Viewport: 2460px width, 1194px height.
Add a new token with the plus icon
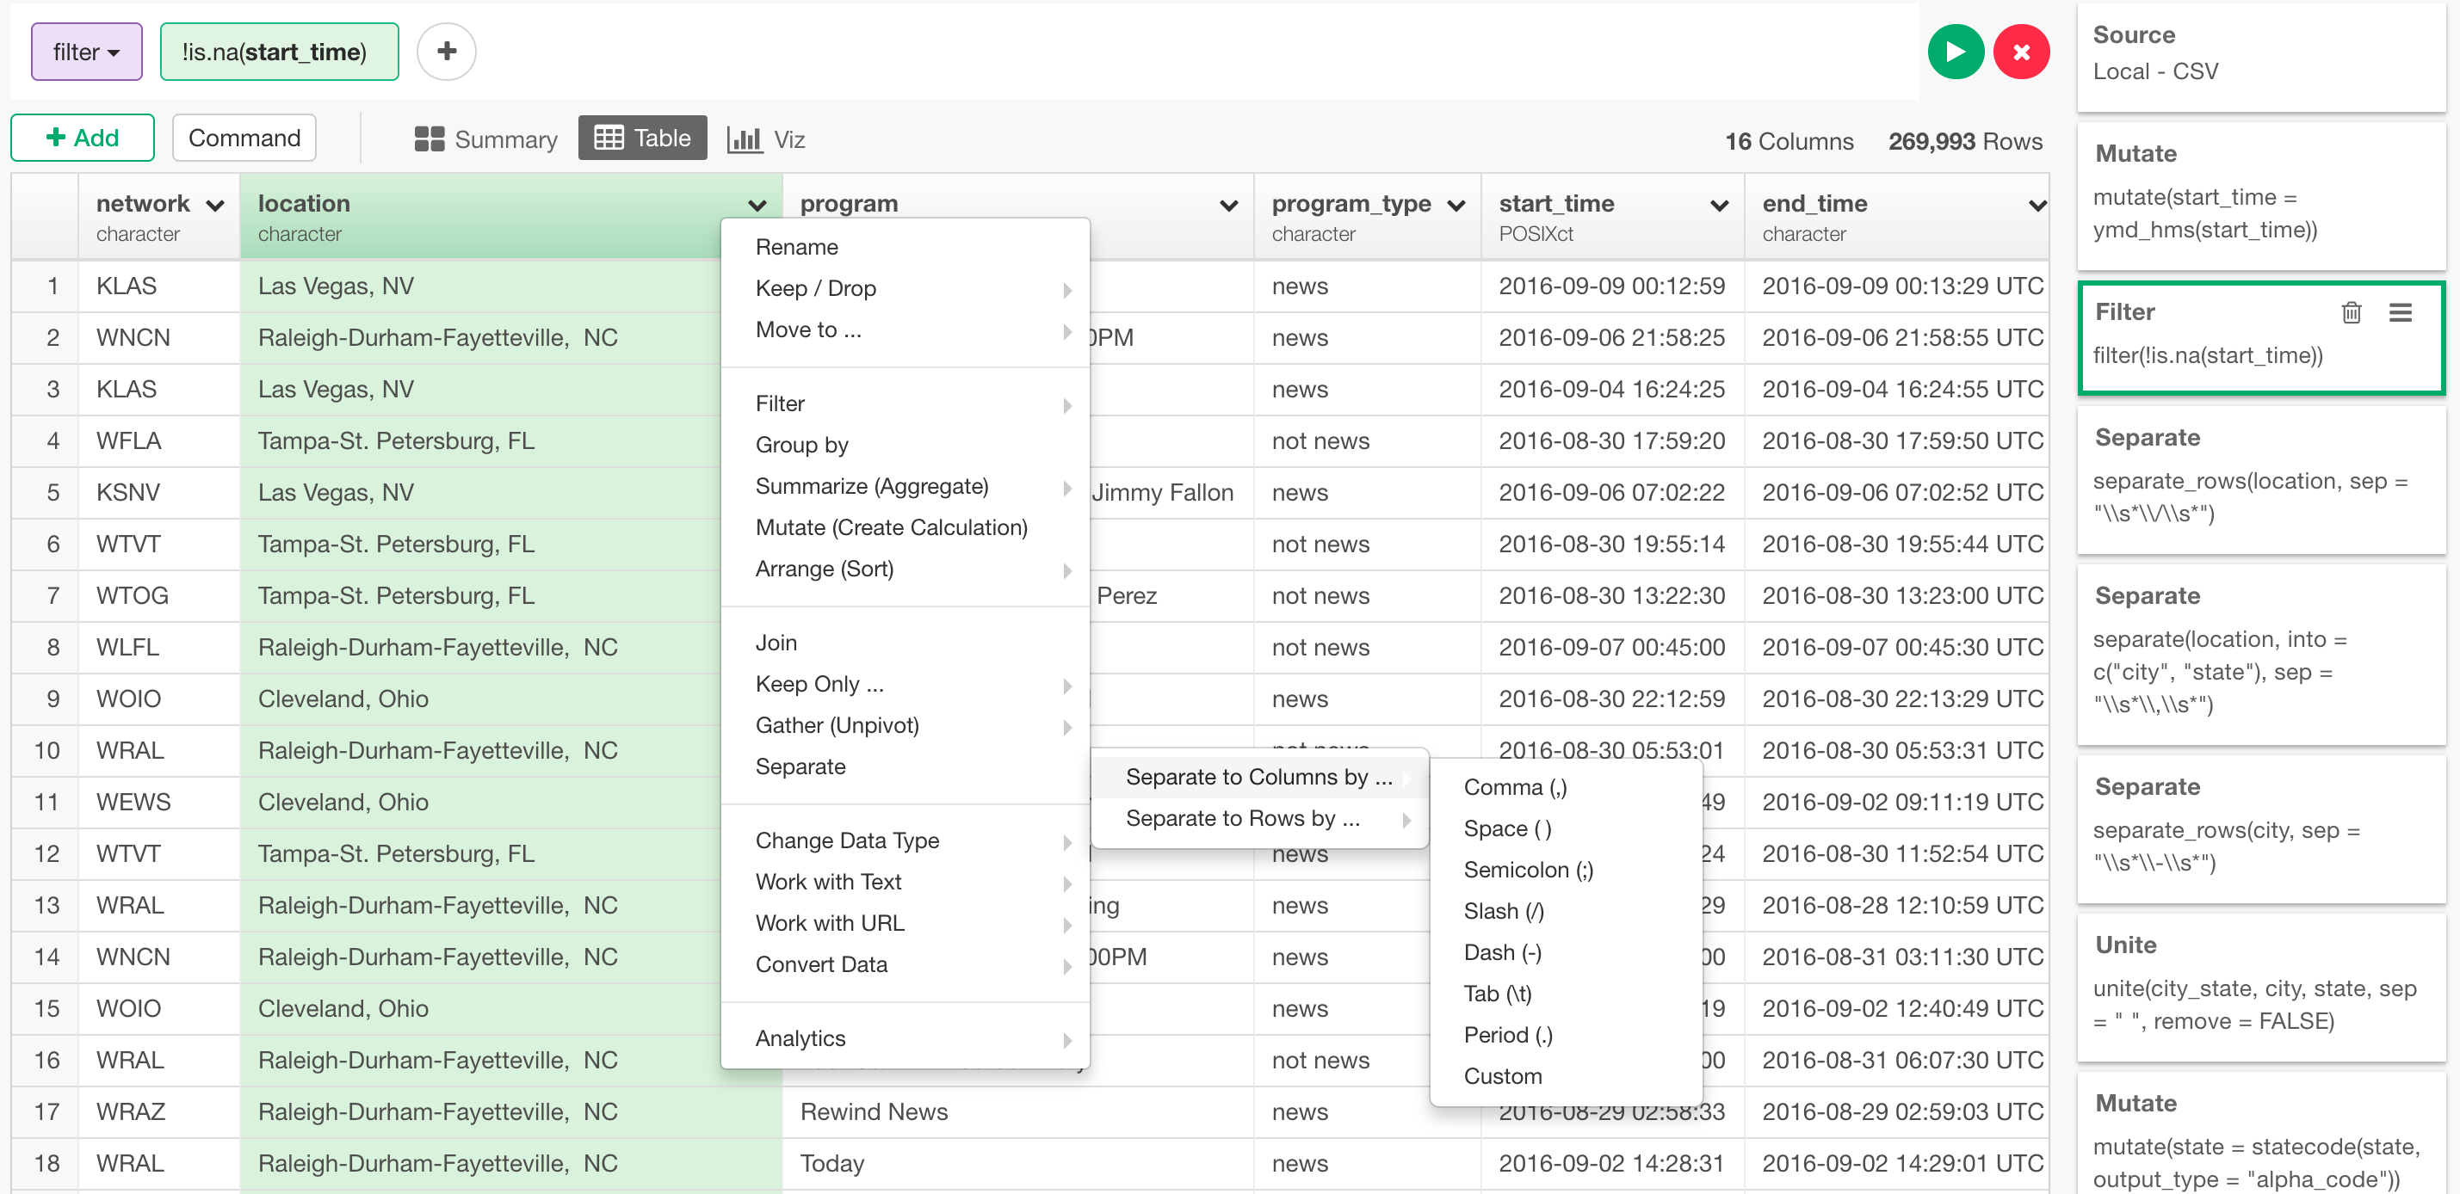click(445, 52)
